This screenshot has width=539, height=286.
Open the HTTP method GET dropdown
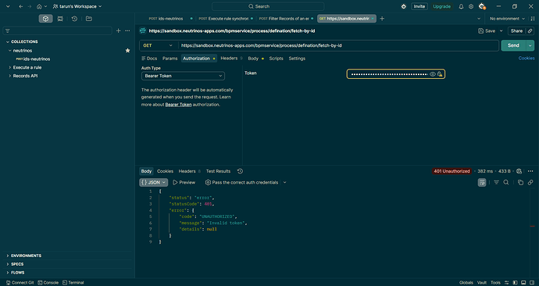(x=159, y=45)
